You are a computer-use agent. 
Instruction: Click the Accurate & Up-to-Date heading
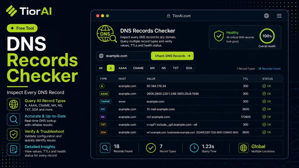click(45, 116)
